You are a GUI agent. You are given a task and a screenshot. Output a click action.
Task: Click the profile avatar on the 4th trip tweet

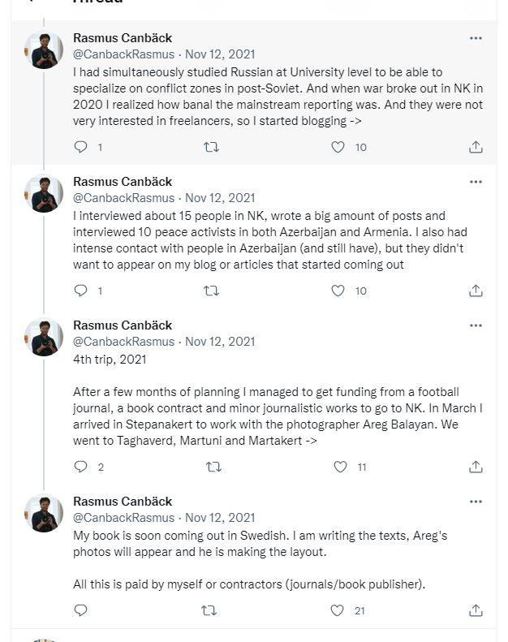click(x=44, y=337)
